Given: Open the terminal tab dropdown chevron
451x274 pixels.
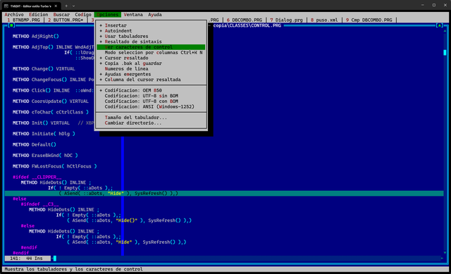Looking at the screenshot, I should pyautogui.click(x=73, y=6).
